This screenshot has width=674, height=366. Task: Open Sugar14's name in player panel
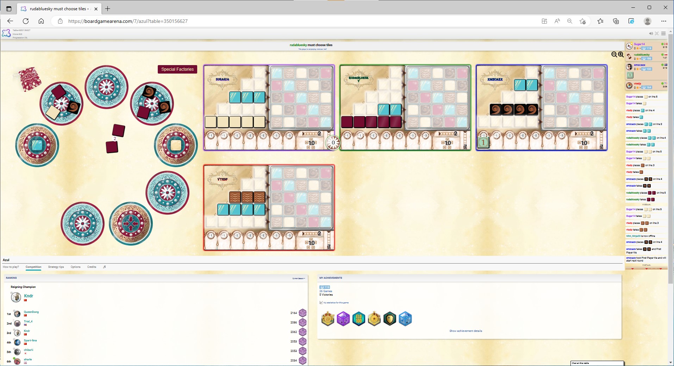(x=639, y=44)
